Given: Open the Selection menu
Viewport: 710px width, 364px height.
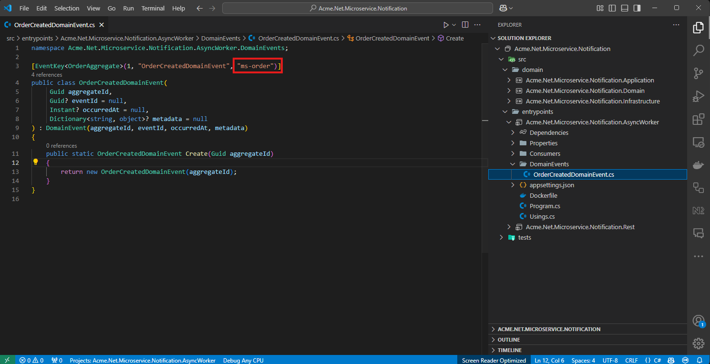Looking at the screenshot, I should coord(67,8).
